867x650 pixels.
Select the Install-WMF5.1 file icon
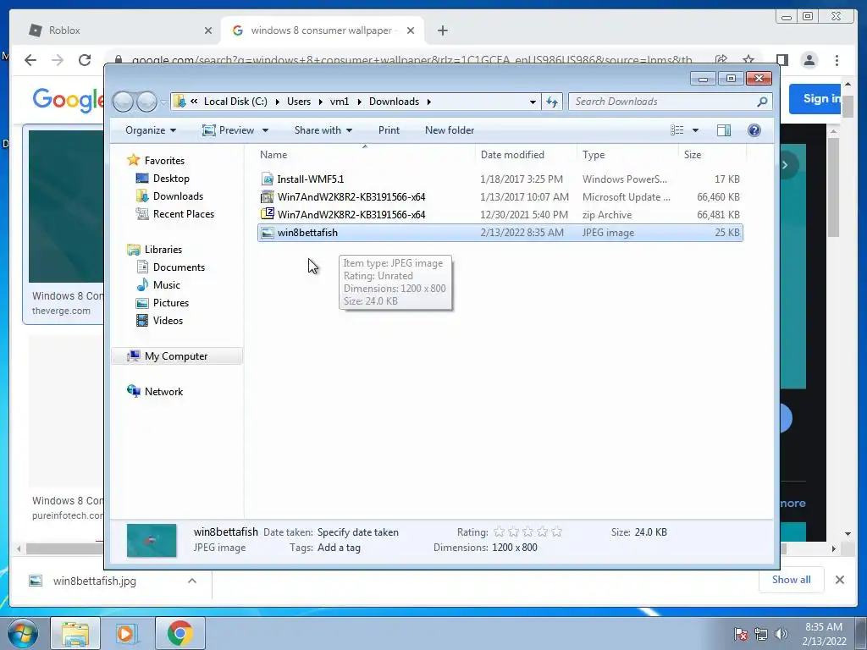tap(267, 179)
